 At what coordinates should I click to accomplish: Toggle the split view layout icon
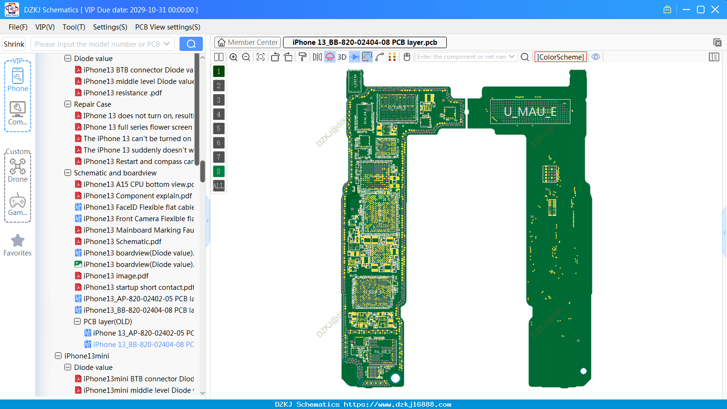click(x=219, y=57)
